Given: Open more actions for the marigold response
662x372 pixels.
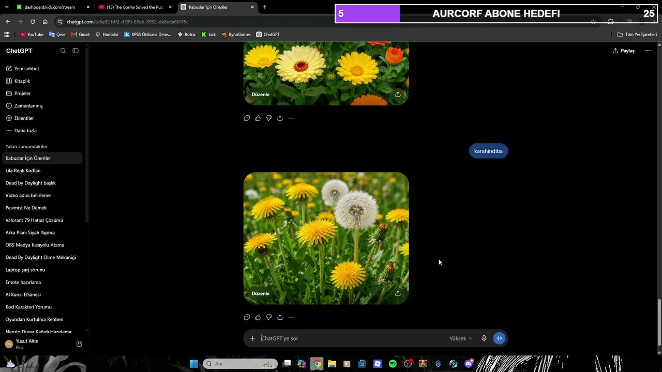Looking at the screenshot, I should click(x=291, y=118).
